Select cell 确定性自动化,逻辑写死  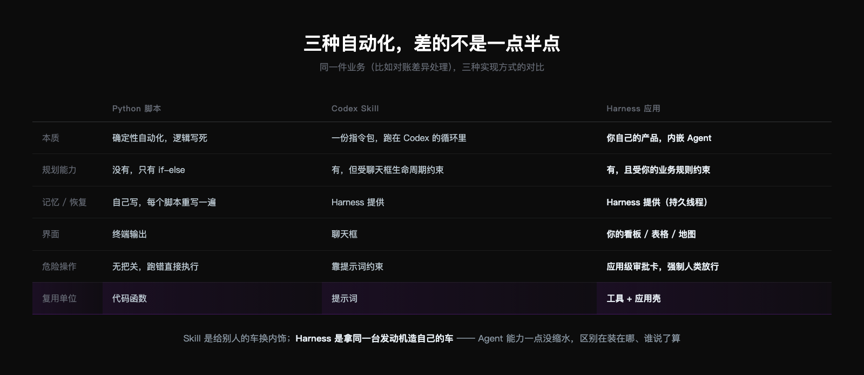[x=160, y=138]
